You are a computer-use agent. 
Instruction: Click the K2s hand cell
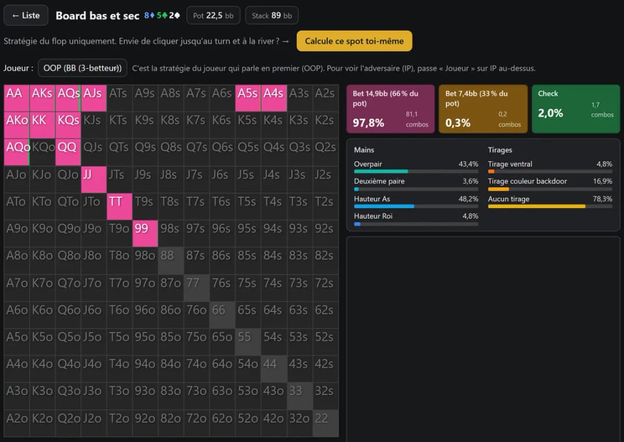(x=325, y=125)
